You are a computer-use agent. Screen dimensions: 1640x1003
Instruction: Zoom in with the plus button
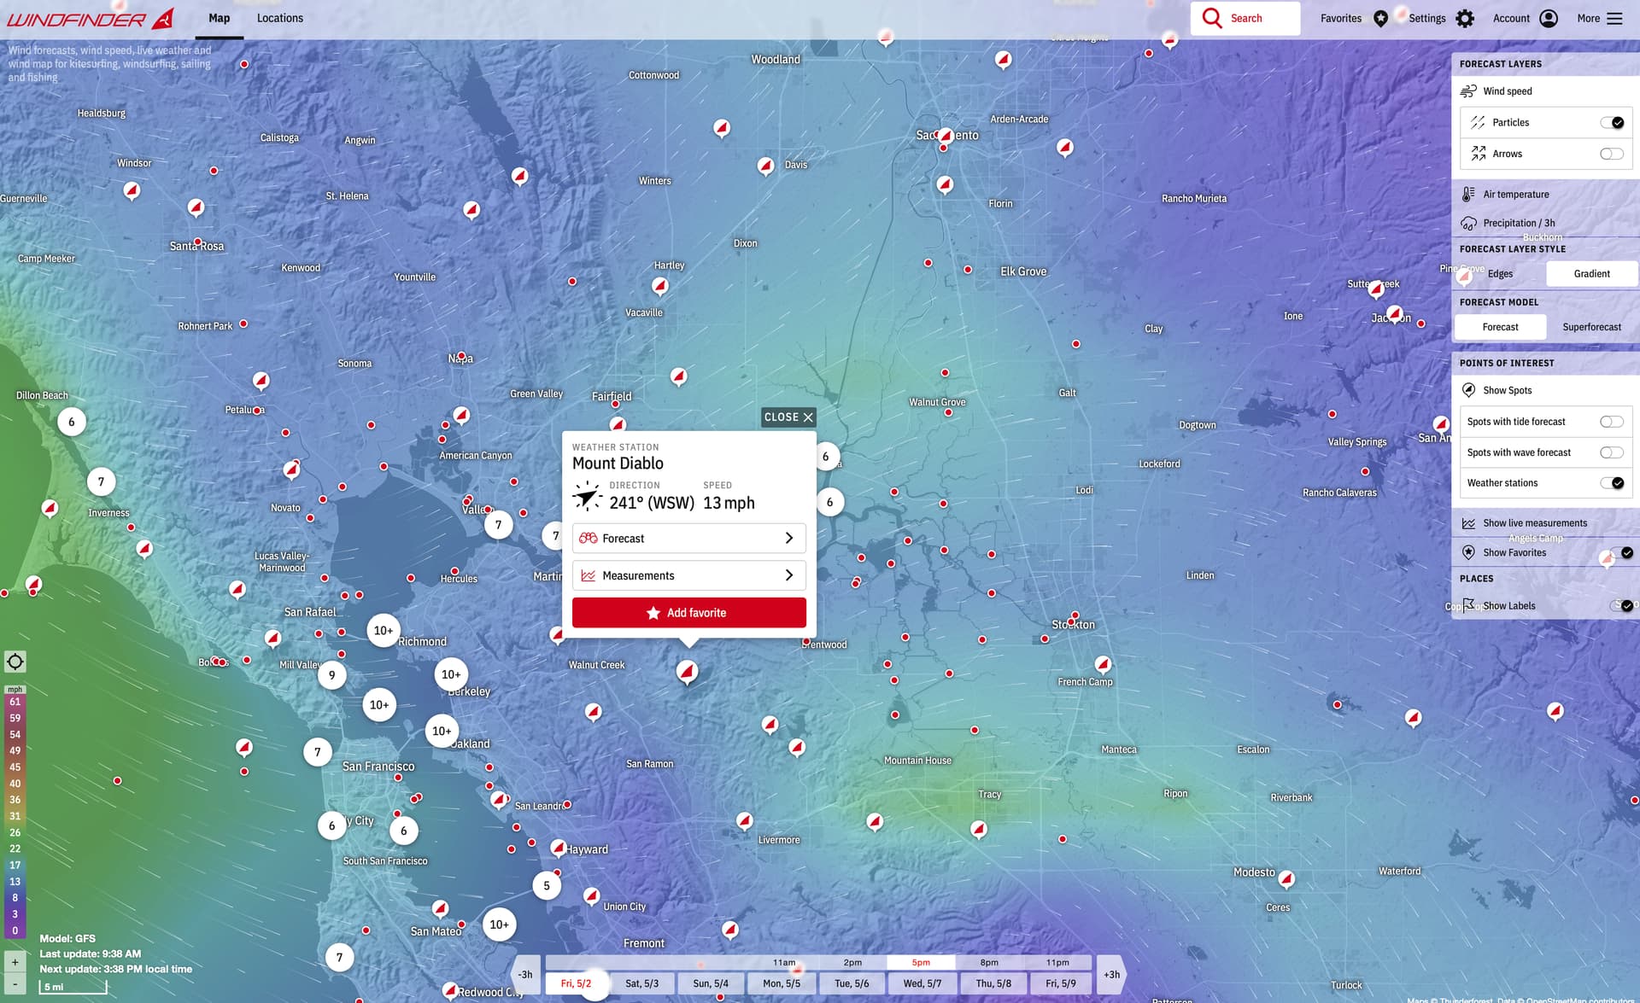tap(15, 962)
